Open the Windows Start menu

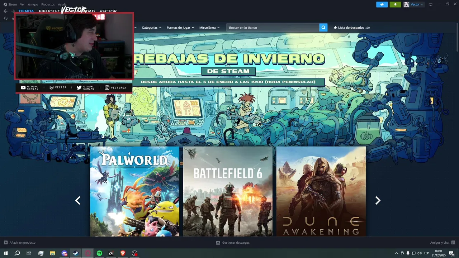[x=6, y=253]
